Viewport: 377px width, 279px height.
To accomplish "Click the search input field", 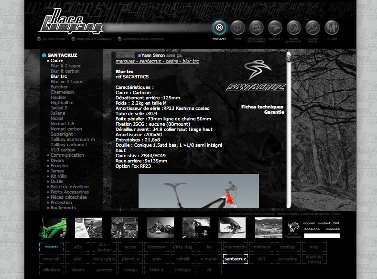I will click(322, 236).
